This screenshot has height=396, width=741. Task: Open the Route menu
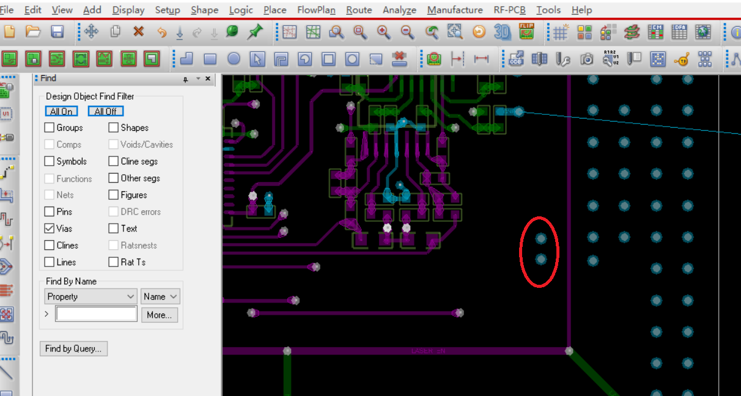[359, 10]
